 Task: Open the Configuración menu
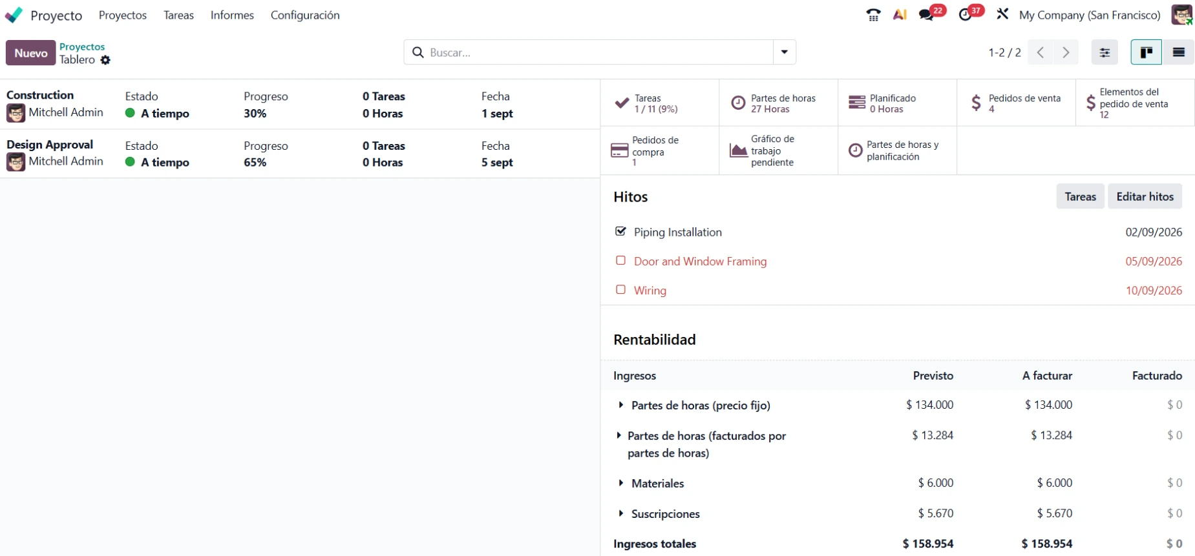click(305, 15)
